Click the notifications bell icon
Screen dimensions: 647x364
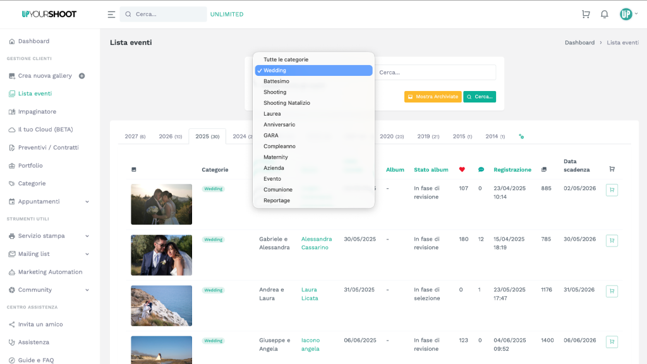click(x=604, y=14)
